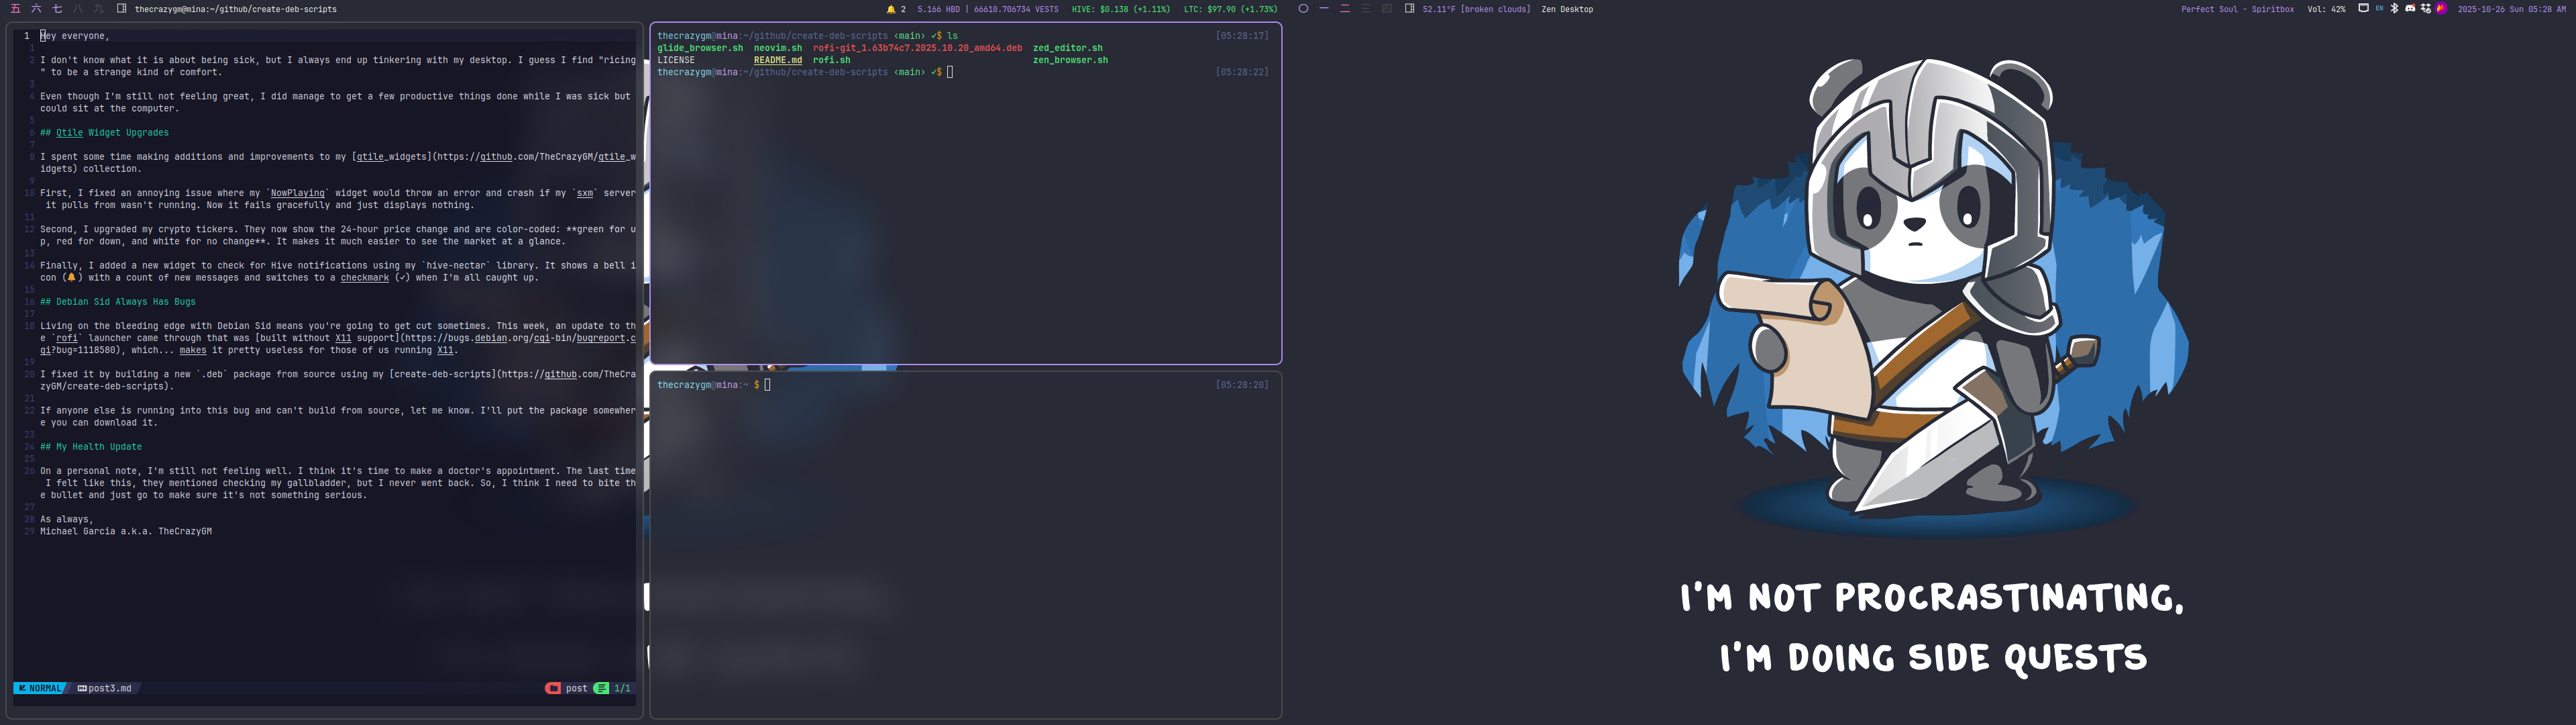
Task: Click the layout icon next to weather widget
Action: pyautogui.click(x=1409, y=8)
